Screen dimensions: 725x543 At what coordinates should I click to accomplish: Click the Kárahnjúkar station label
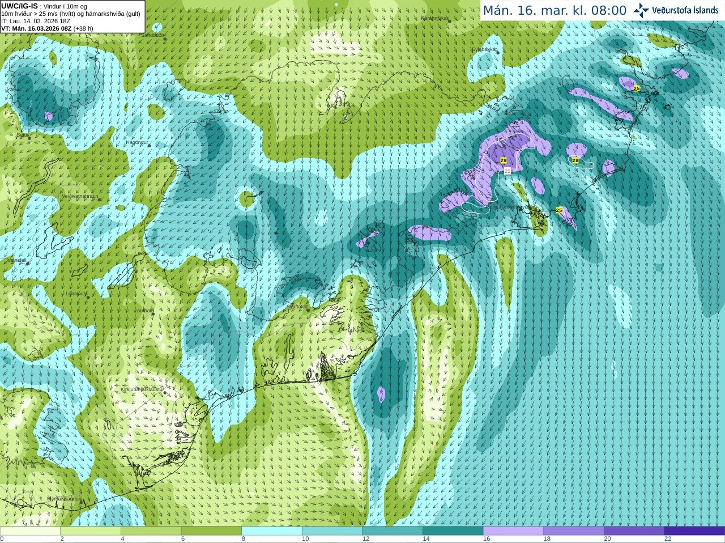[434, 18]
